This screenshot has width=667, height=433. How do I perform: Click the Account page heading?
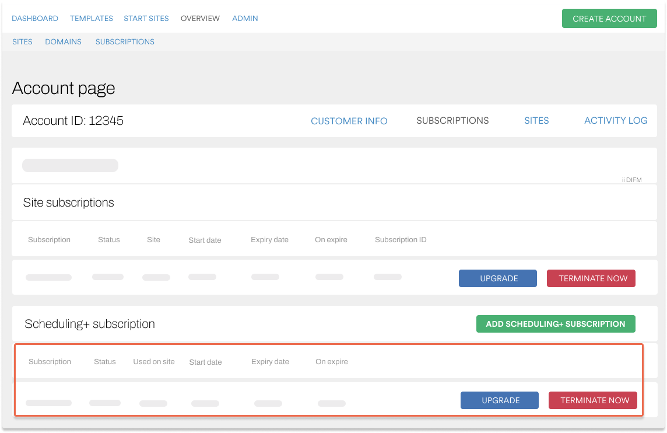click(64, 88)
